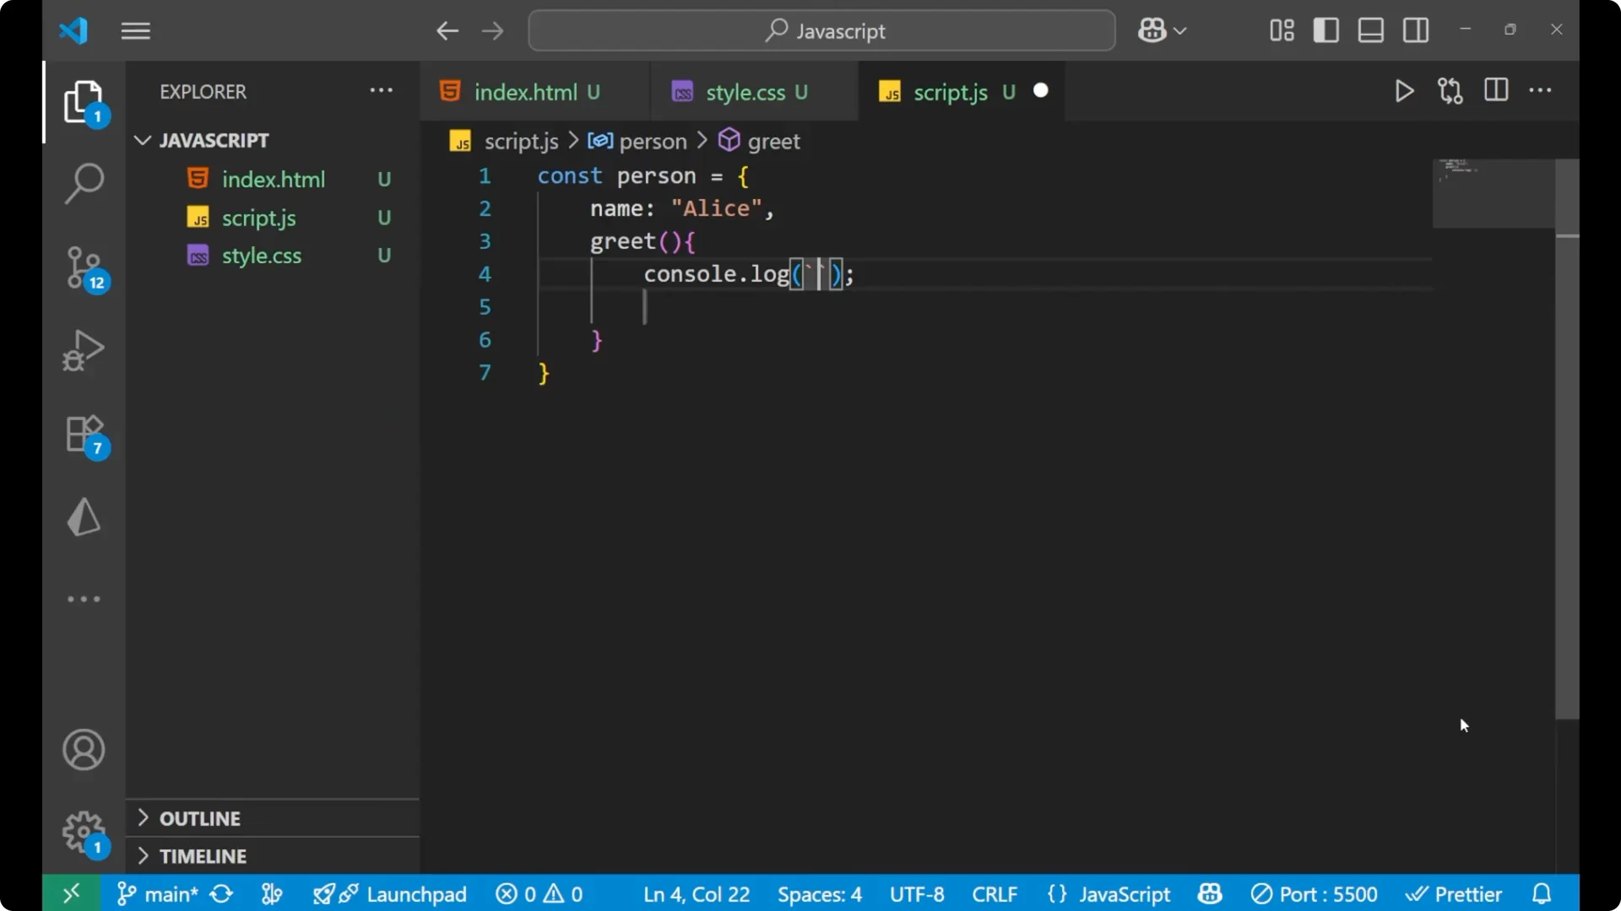The width and height of the screenshot is (1621, 911).
Task: Open the Accounts icon in activity bar
Action: click(84, 750)
